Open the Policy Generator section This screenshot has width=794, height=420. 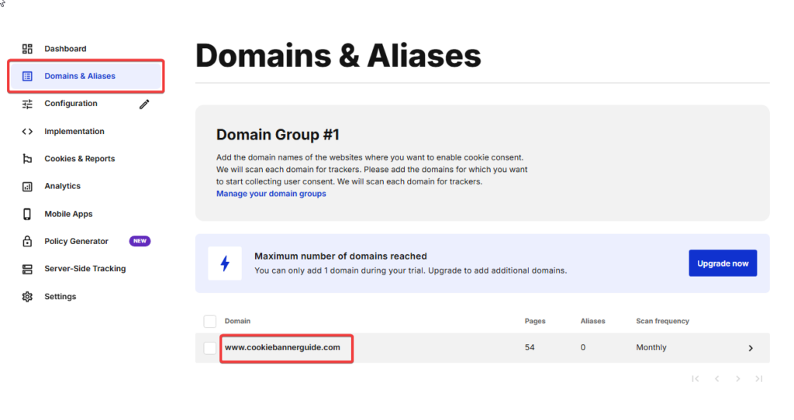coord(77,241)
